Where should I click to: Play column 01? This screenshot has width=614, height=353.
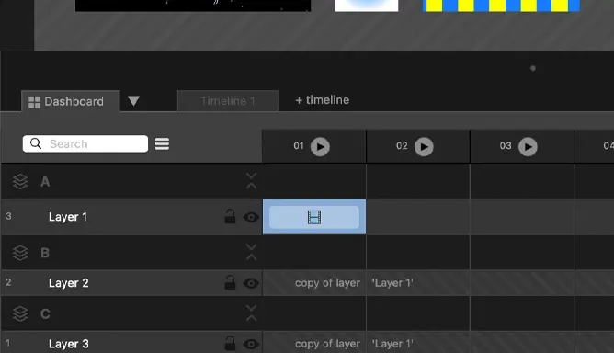pyautogui.click(x=320, y=147)
